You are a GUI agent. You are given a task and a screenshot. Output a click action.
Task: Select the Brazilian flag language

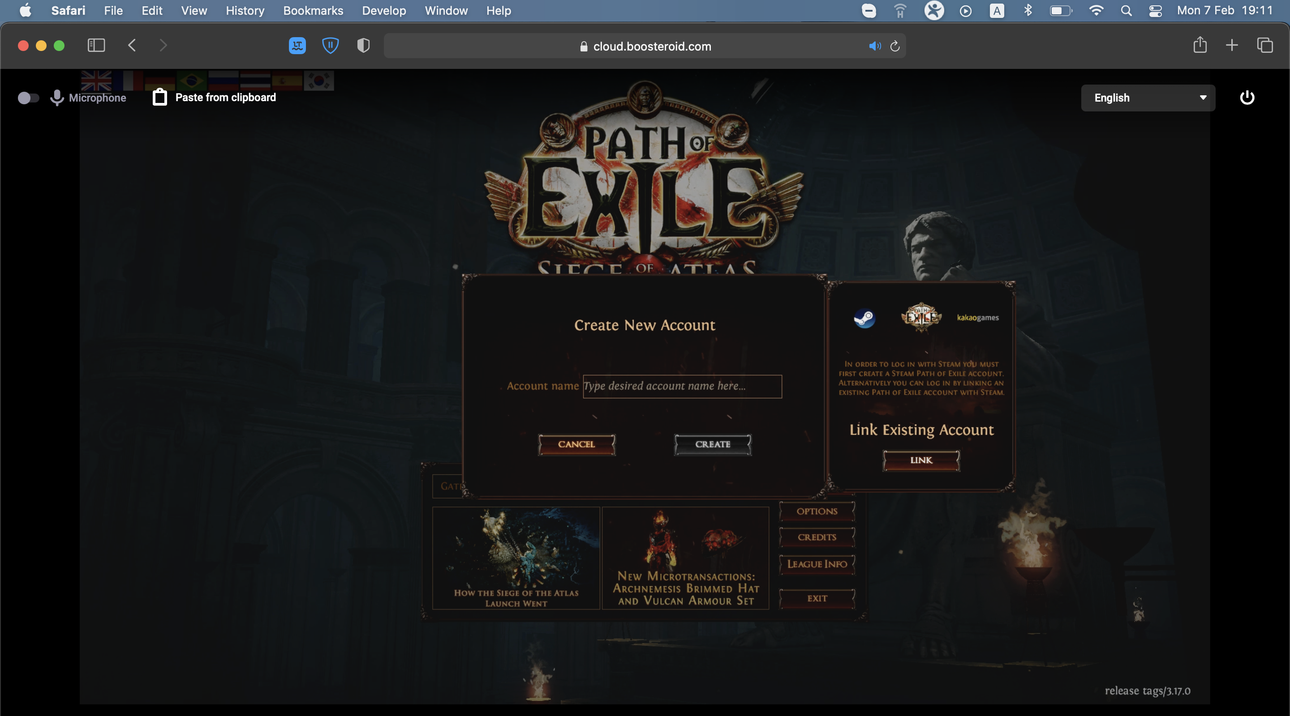pos(191,80)
